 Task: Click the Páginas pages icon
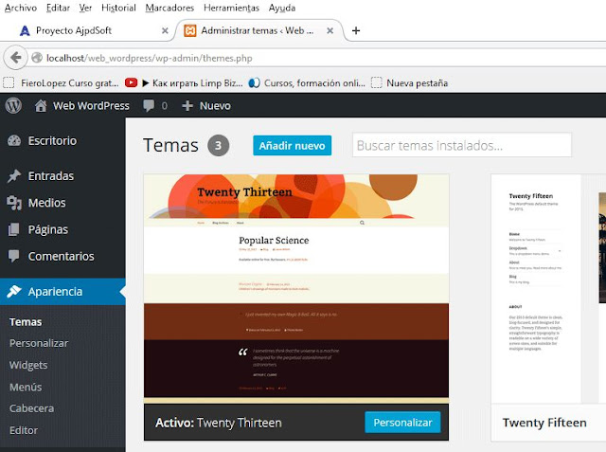13,229
